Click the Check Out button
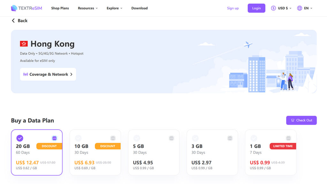The height and width of the screenshot is (184, 327). tap(301, 120)
